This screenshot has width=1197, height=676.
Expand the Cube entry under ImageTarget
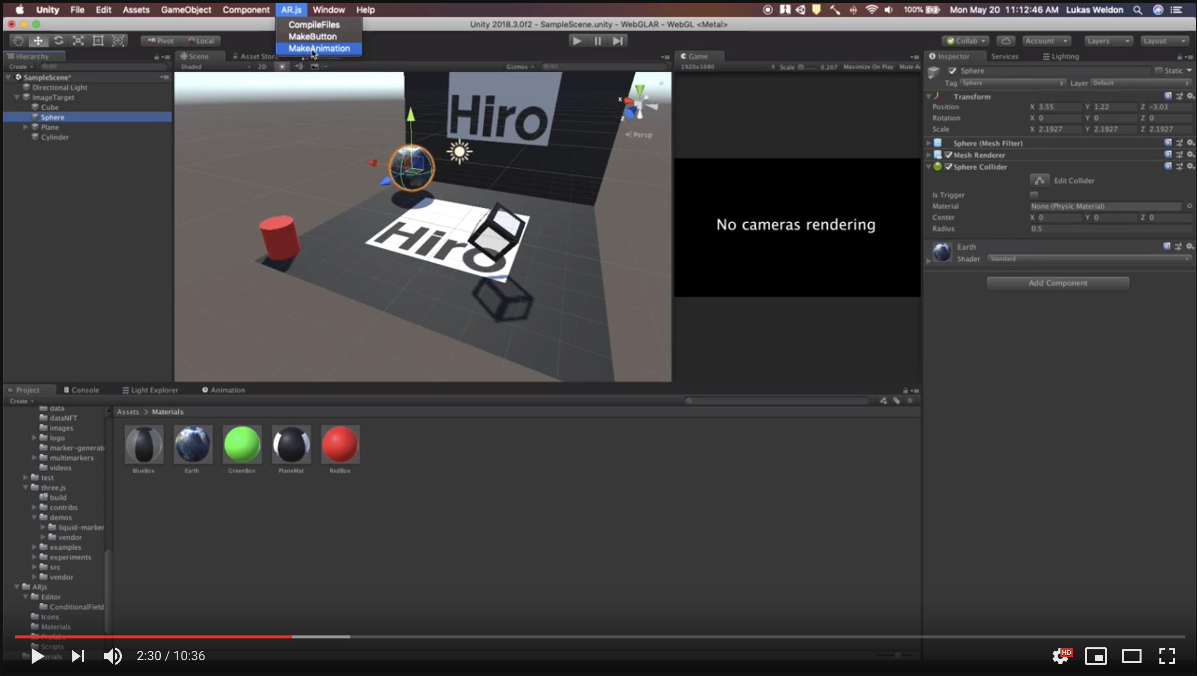point(26,107)
